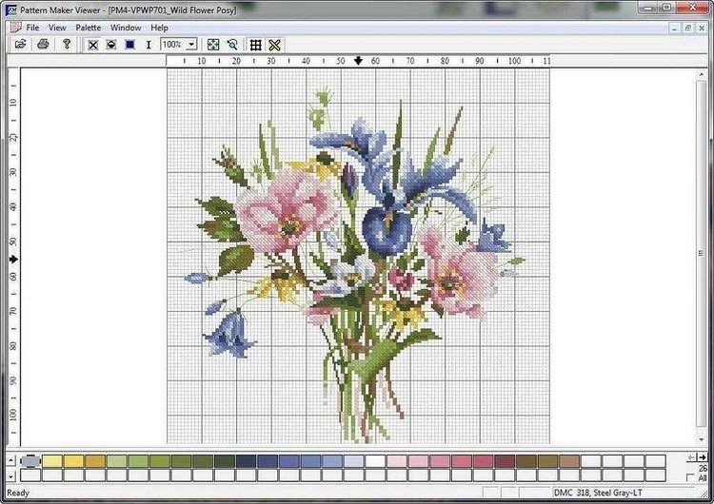Select the light pink swatch right of white
714x504 pixels.
pyautogui.click(x=397, y=461)
